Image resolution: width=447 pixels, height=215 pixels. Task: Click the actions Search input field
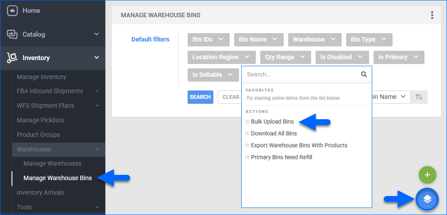pyautogui.click(x=302, y=75)
